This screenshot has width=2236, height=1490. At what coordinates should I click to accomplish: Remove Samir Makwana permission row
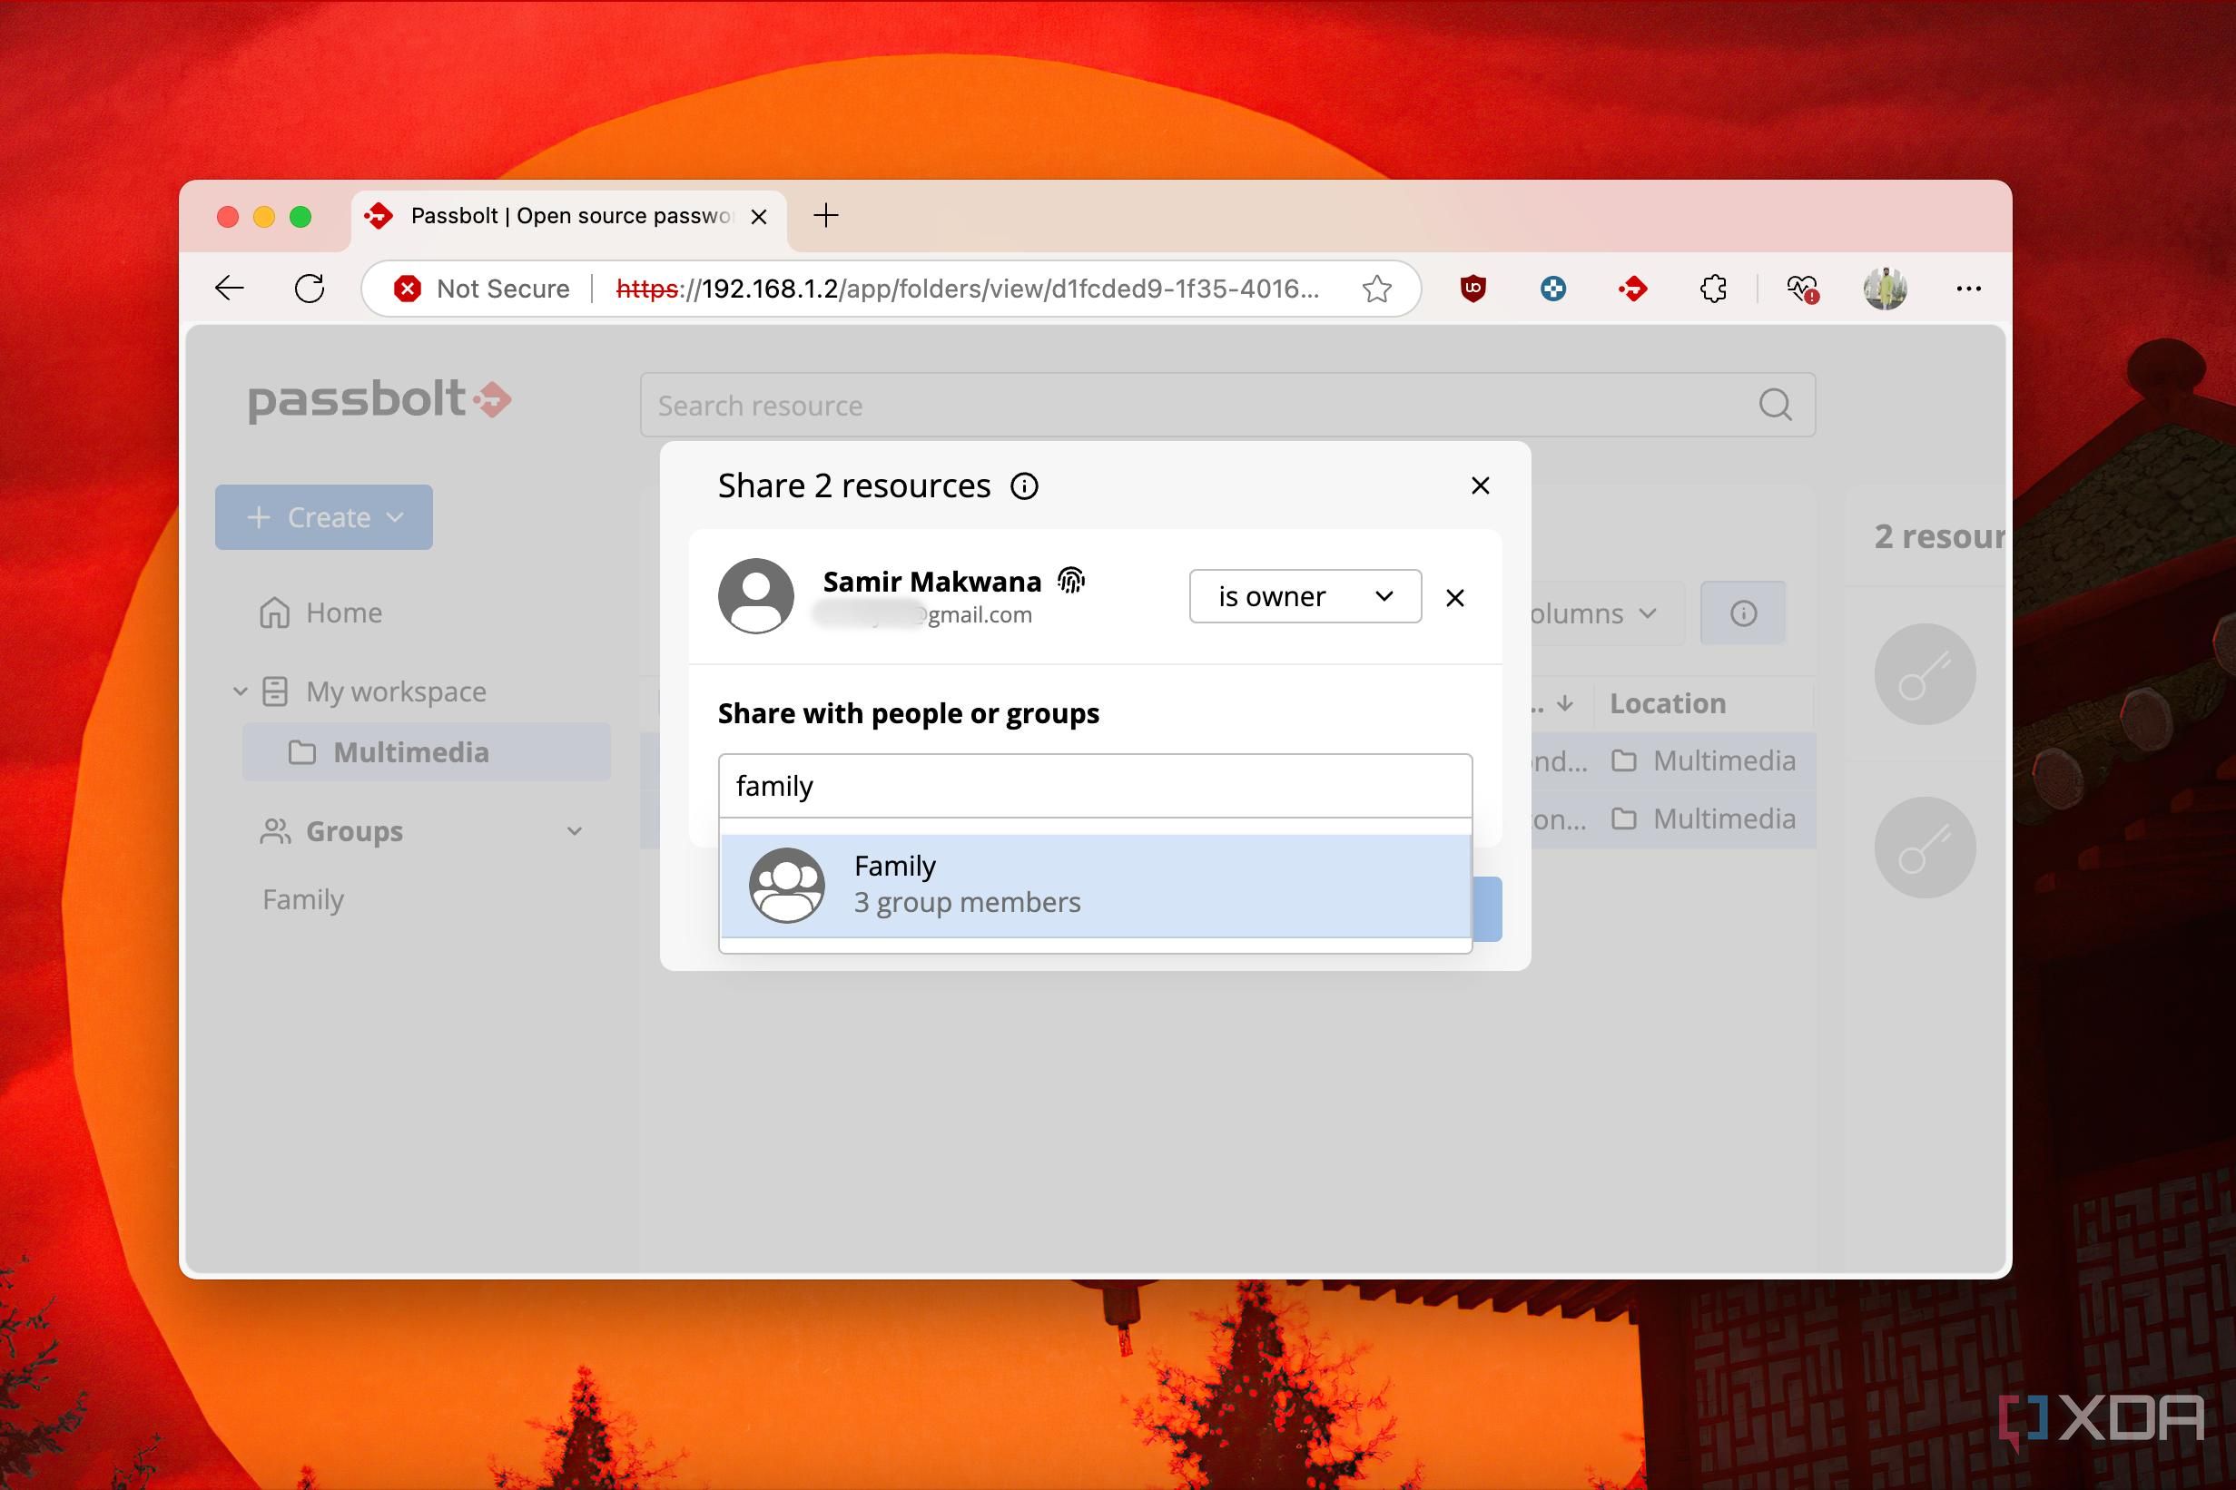(1454, 598)
